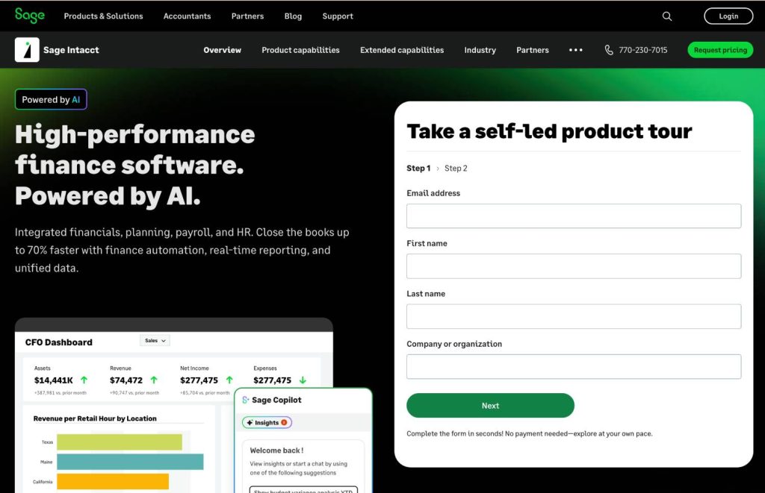Select the Product capabilities tab
765x493 pixels.
pyautogui.click(x=300, y=50)
